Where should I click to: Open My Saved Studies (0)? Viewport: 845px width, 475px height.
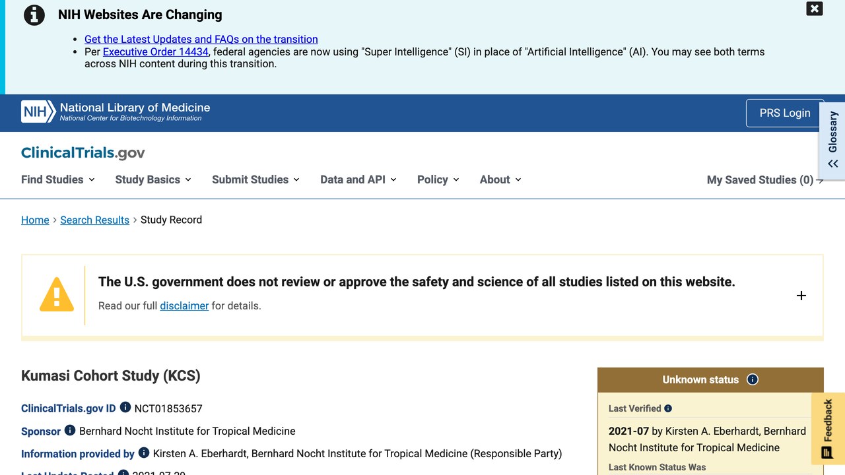765,179
